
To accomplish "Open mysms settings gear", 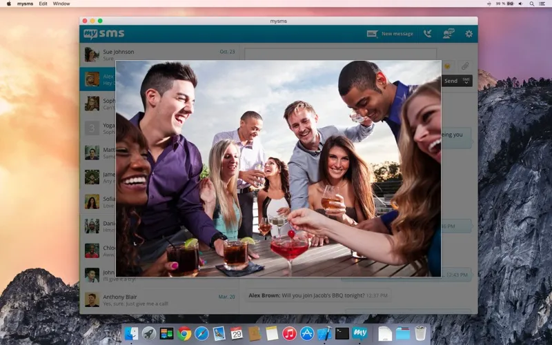I will pos(469,34).
